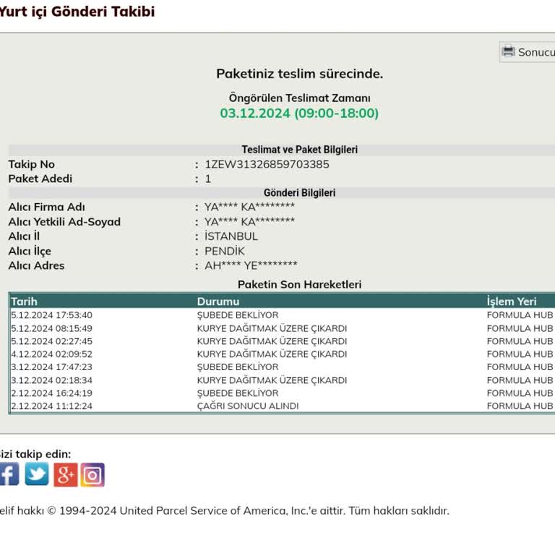This screenshot has height=555, width=555.
Task: Open the Twitter bird icon
Action: coord(37,474)
